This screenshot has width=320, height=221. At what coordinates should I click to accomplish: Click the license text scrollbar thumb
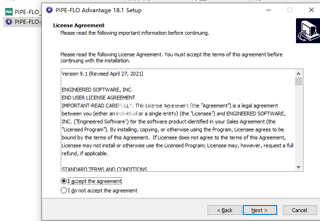298,82
